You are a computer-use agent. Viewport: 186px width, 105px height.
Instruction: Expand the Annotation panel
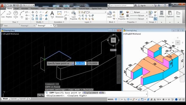pyautogui.click(x=59, y=22)
